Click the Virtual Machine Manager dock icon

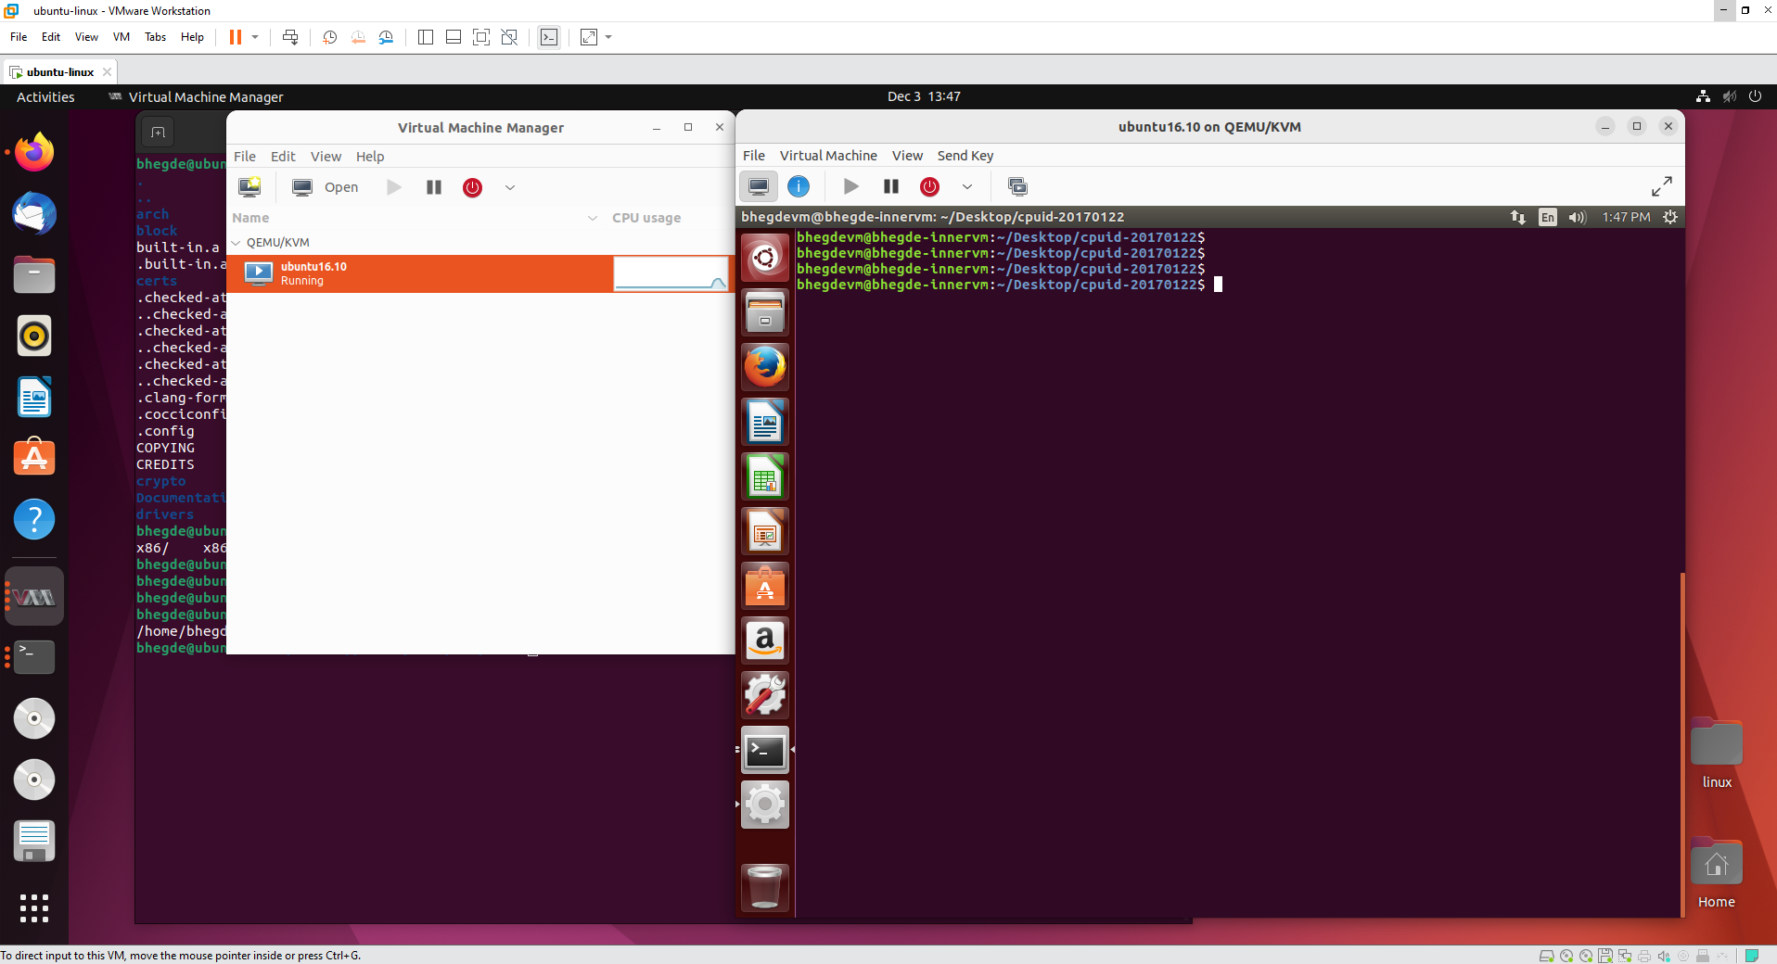(34, 597)
